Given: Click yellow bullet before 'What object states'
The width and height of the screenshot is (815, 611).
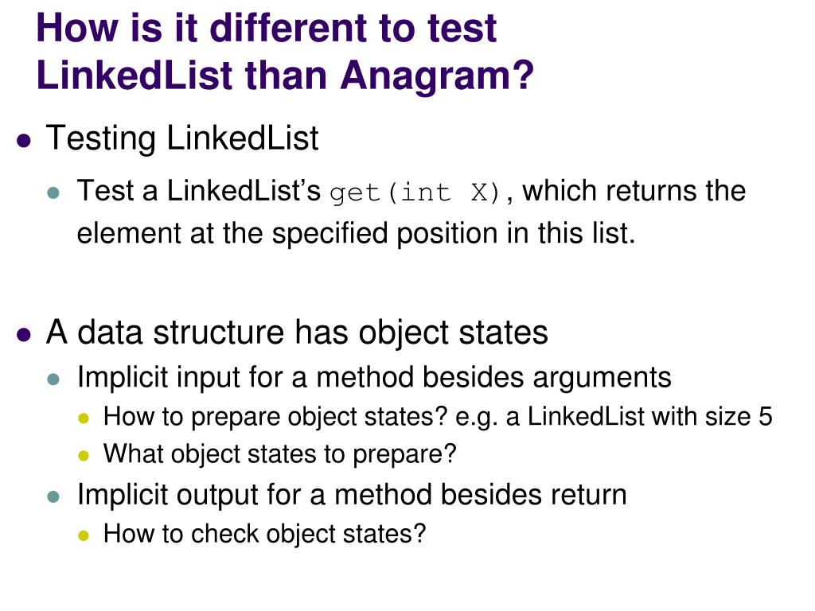Looking at the screenshot, I should click(x=83, y=456).
